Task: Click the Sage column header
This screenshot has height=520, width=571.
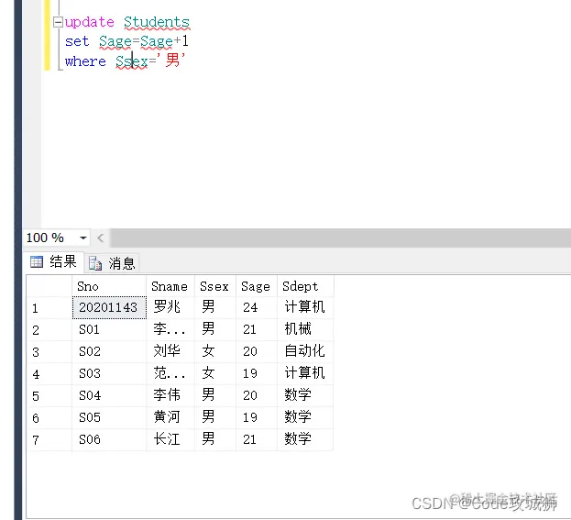Action: (x=257, y=286)
